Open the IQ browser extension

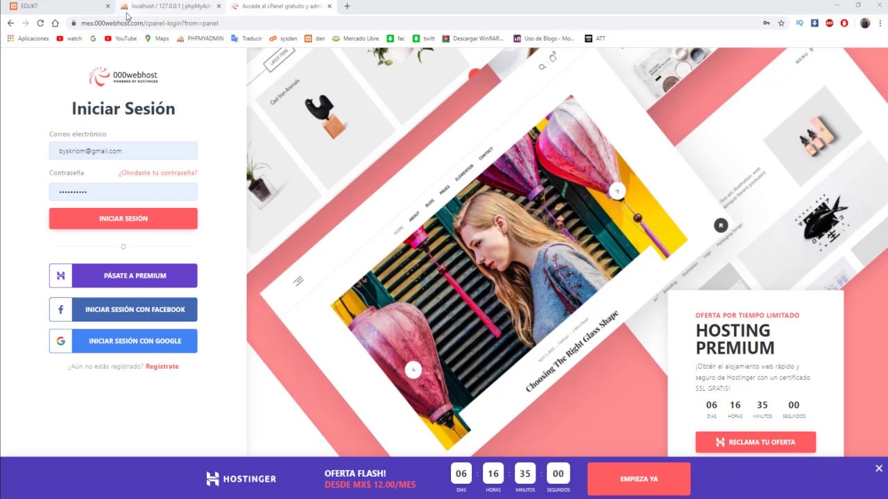click(x=800, y=23)
